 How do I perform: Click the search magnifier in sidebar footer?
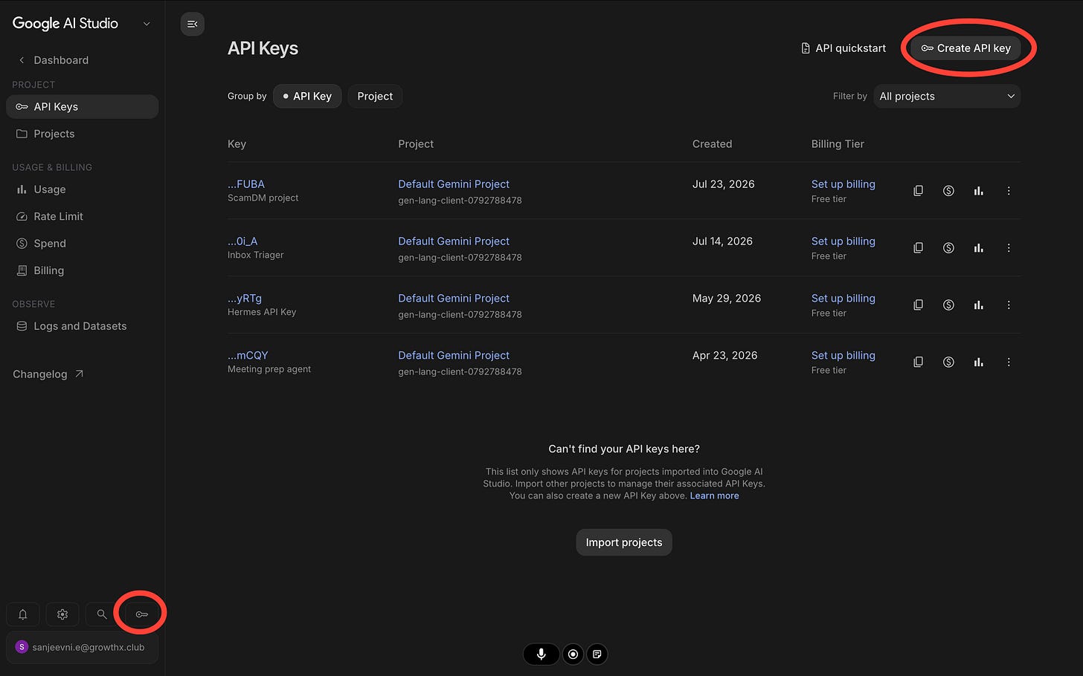pos(102,614)
